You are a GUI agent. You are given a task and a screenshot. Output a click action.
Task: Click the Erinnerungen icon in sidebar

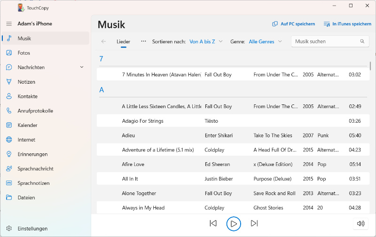click(x=9, y=154)
